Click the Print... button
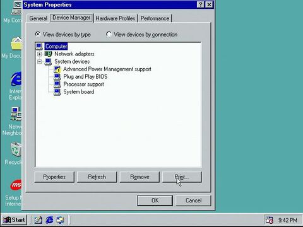Screen dimensions: 303x227 click(x=182, y=177)
